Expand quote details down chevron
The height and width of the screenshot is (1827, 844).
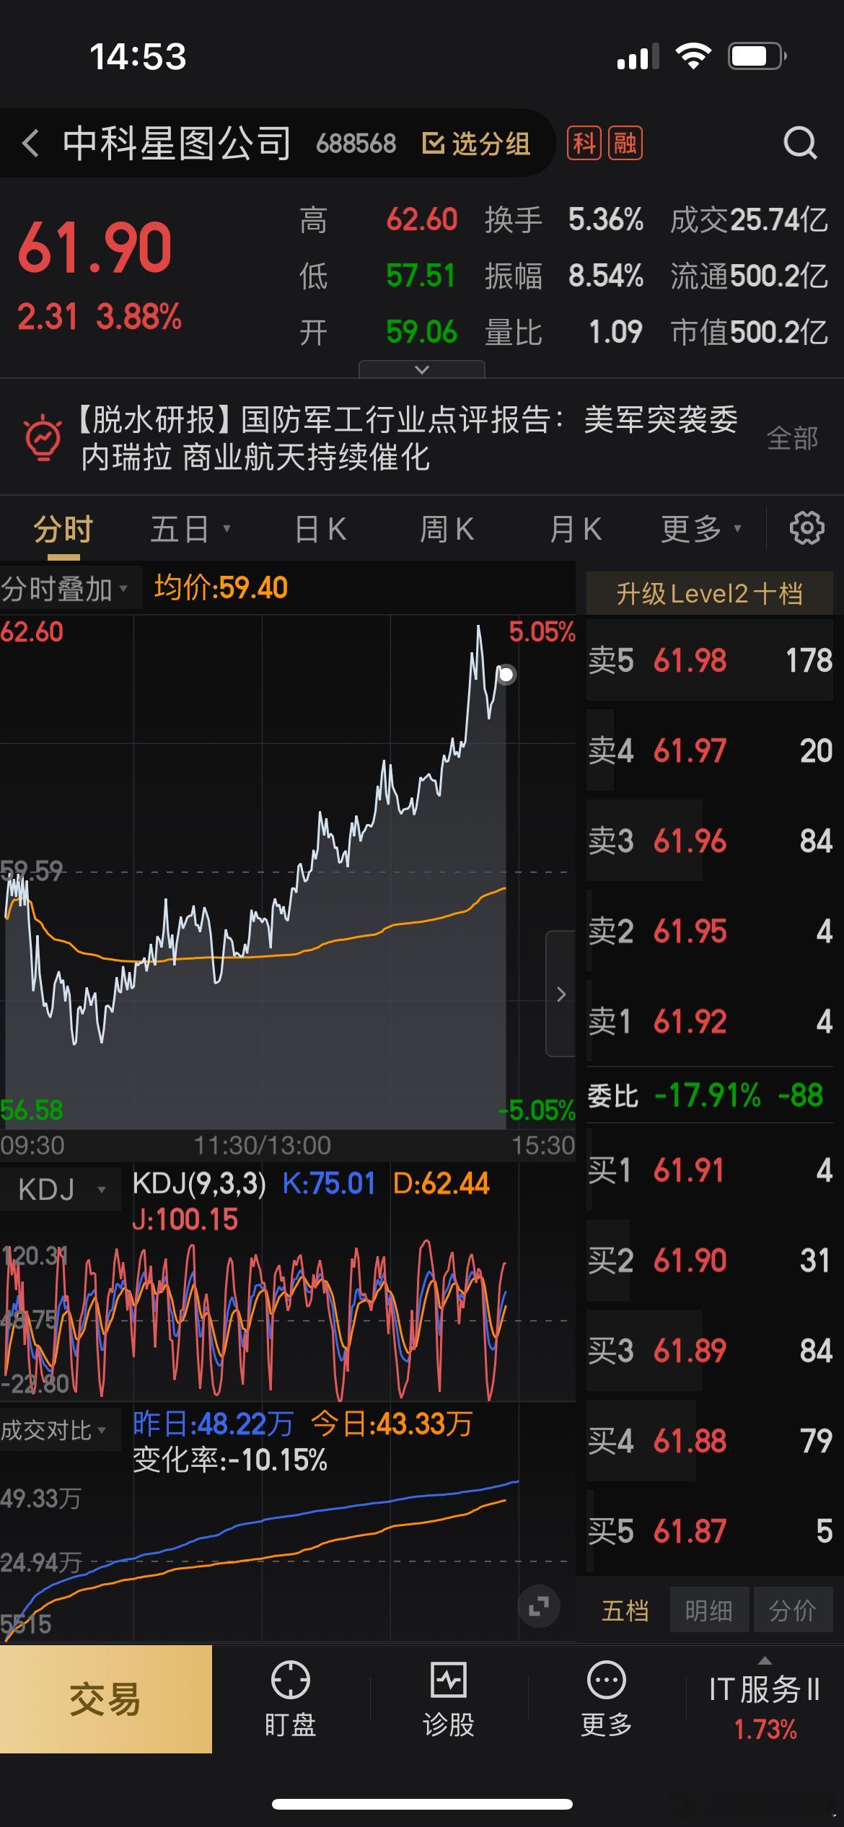click(422, 369)
